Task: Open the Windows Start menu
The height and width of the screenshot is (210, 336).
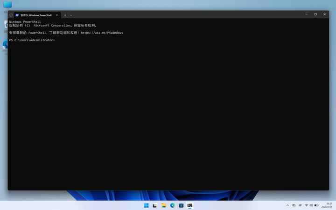Action: coord(147,205)
